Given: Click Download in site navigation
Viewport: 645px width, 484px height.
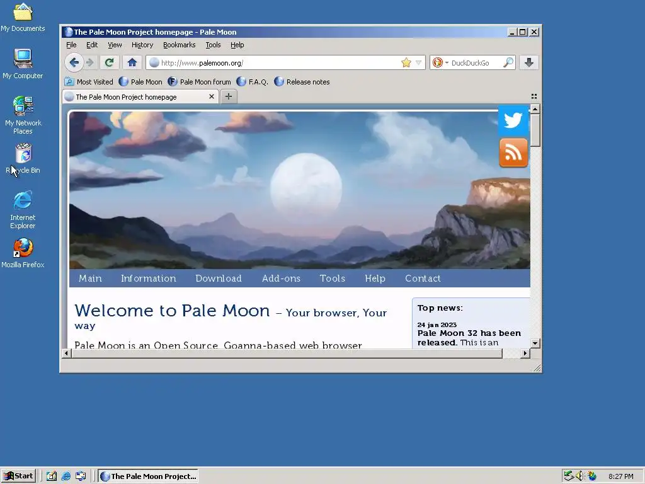Looking at the screenshot, I should pyautogui.click(x=219, y=278).
